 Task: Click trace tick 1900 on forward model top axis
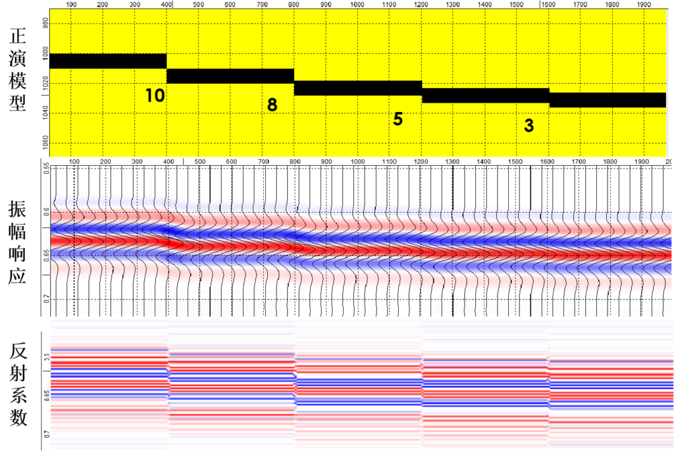(x=644, y=5)
